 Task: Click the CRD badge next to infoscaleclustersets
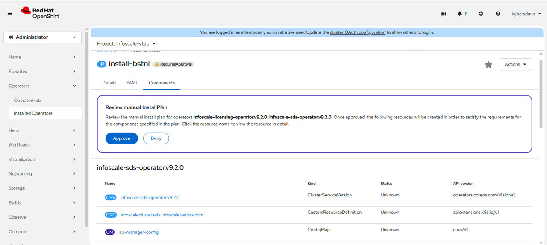(x=111, y=215)
